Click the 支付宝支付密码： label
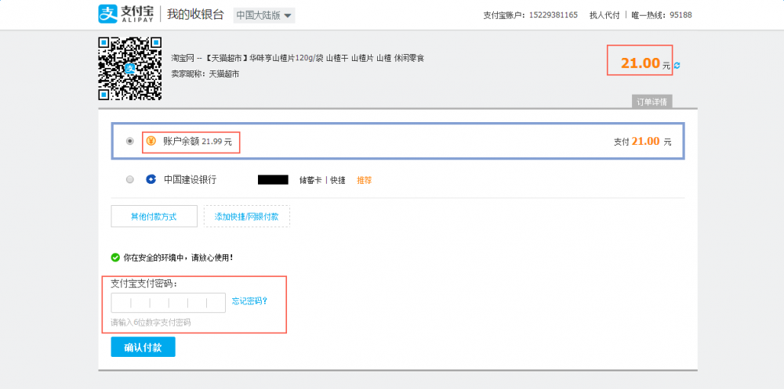Image resolution: width=784 pixels, height=389 pixels. (x=144, y=283)
